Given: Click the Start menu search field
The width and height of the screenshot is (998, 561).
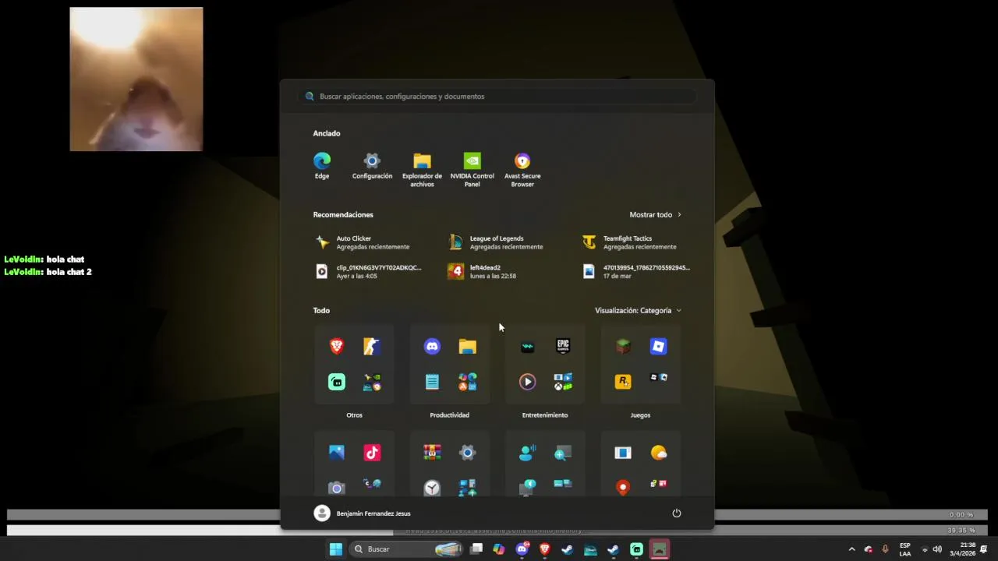Looking at the screenshot, I should [497, 97].
